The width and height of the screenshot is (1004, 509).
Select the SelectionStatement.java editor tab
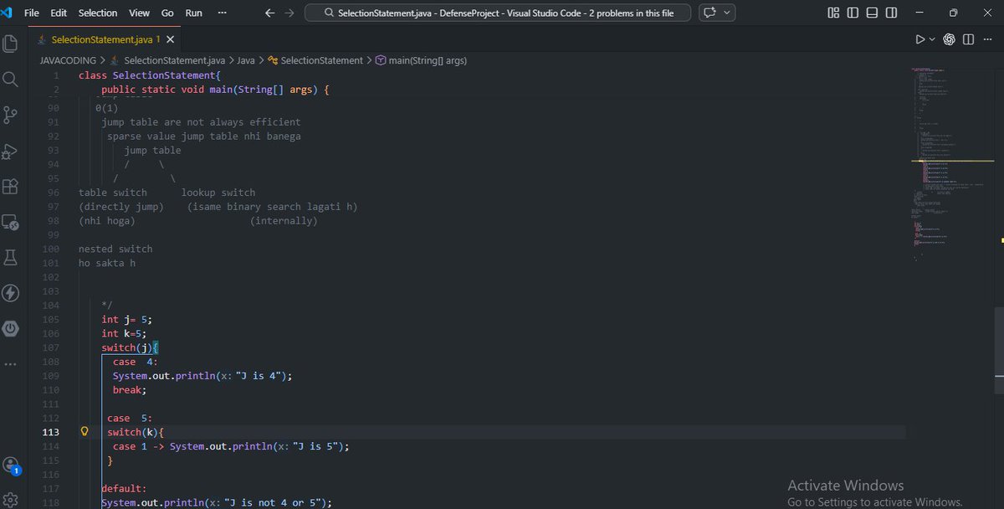point(106,39)
